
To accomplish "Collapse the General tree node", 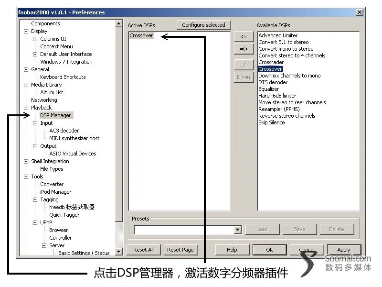I will click(x=26, y=69).
